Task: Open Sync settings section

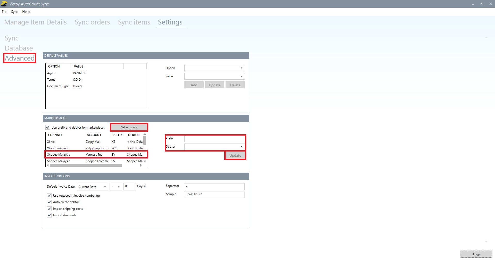Action: pyautogui.click(x=12, y=38)
